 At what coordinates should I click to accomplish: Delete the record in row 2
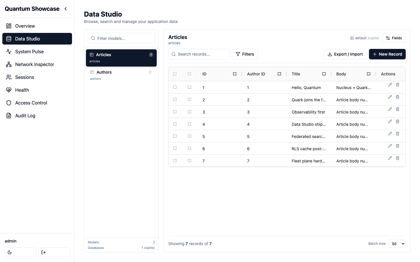point(398,97)
